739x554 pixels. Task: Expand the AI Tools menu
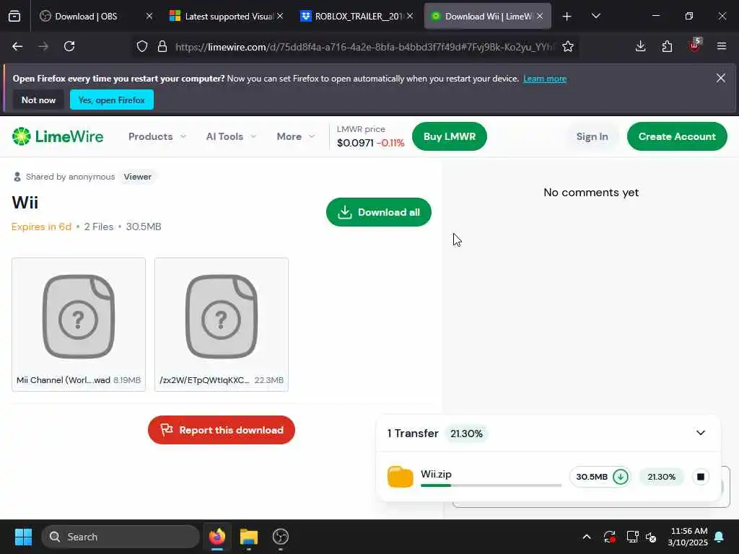point(231,136)
